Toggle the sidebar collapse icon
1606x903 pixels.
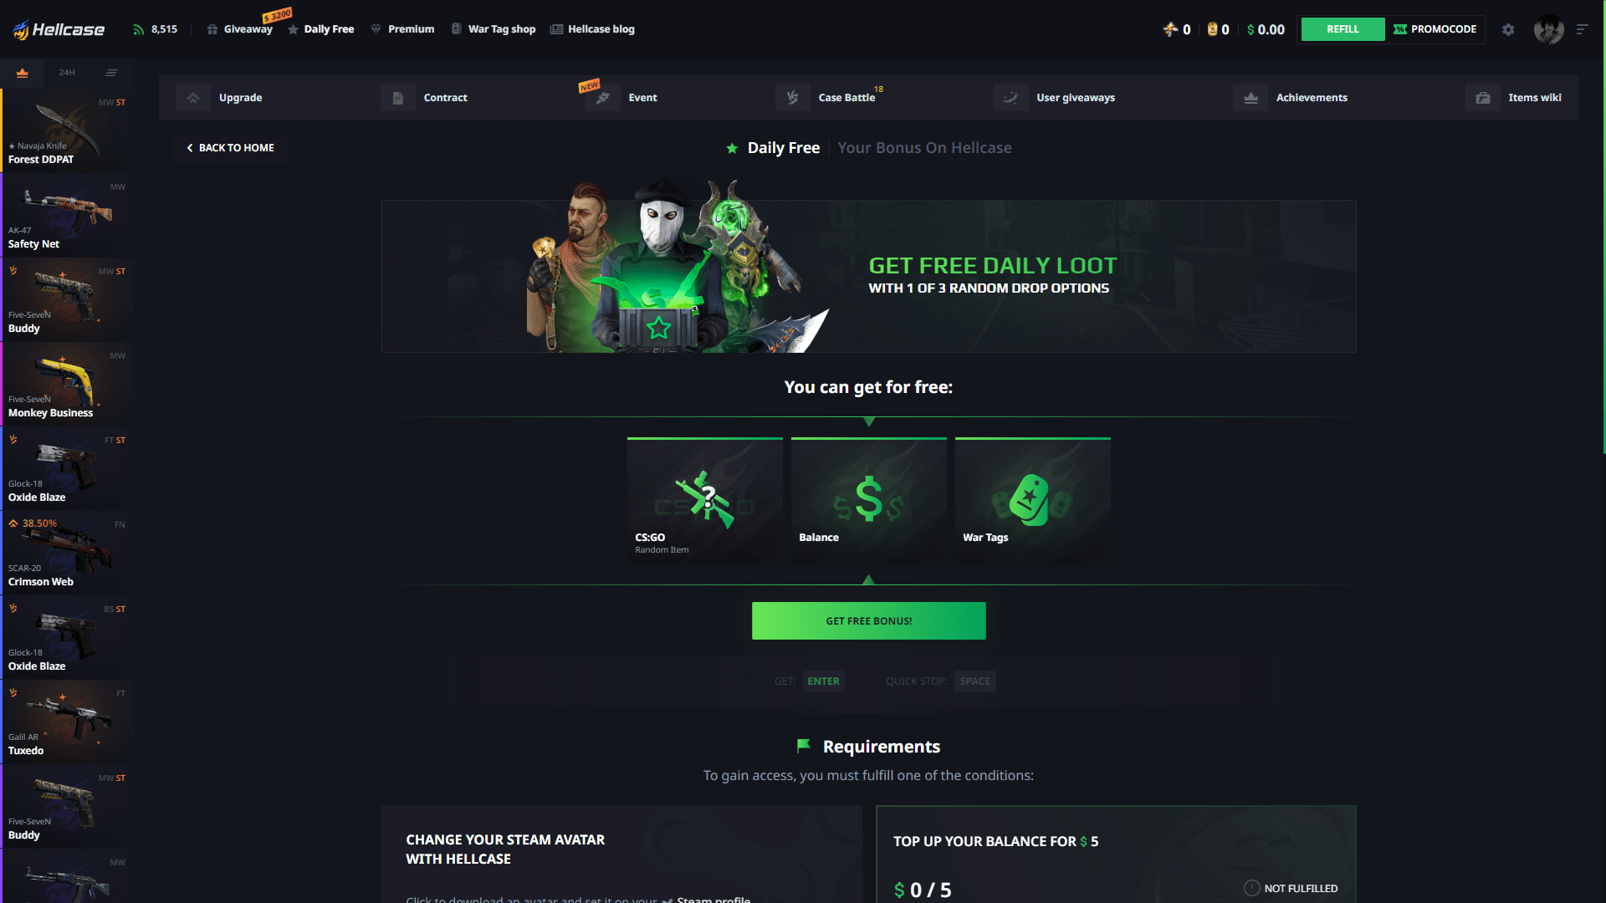point(110,72)
